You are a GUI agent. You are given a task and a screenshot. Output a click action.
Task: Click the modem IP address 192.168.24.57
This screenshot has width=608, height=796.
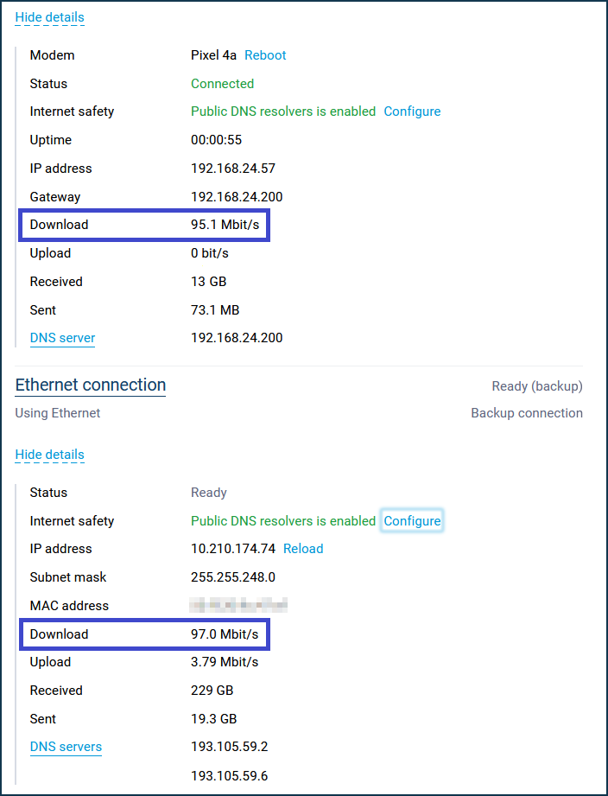point(233,169)
